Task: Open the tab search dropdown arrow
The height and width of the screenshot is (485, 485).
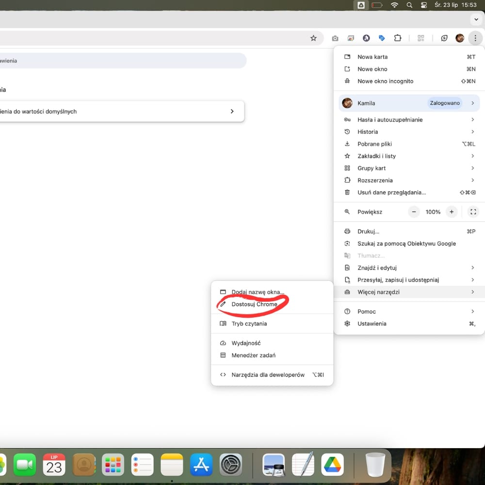Action: [x=476, y=19]
